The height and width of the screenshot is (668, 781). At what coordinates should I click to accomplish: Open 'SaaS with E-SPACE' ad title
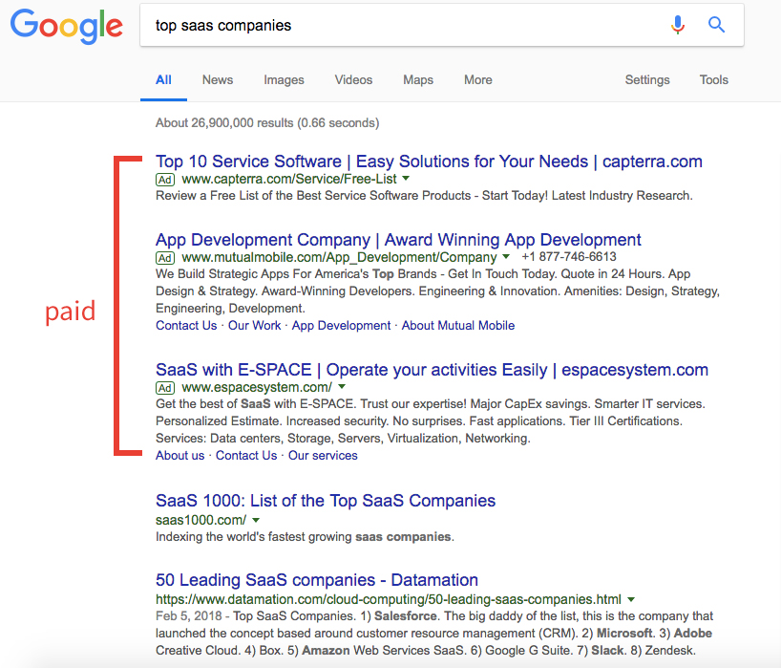pos(432,370)
